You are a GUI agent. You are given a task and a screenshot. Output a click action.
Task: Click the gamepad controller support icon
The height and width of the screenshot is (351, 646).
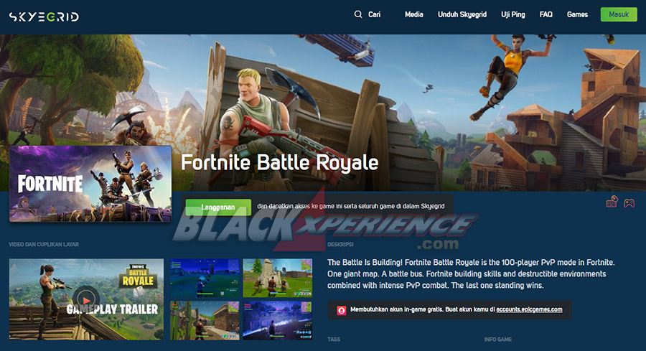[x=629, y=202]
